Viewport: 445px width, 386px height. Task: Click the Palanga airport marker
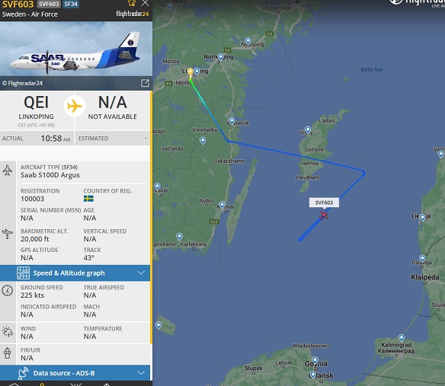coord(422,259)
